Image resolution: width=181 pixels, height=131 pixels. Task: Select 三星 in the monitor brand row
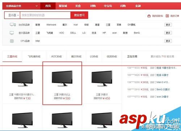point(38,33)
